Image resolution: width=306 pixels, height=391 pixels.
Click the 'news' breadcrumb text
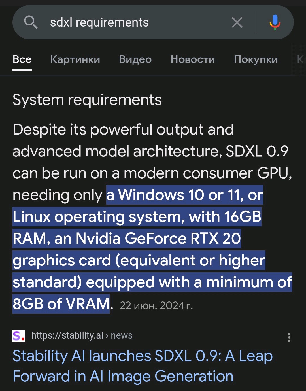[x=122, y=335]
